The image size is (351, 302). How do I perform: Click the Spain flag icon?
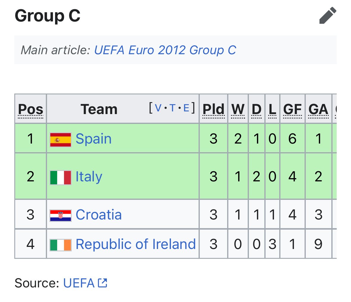coord(61,140)
